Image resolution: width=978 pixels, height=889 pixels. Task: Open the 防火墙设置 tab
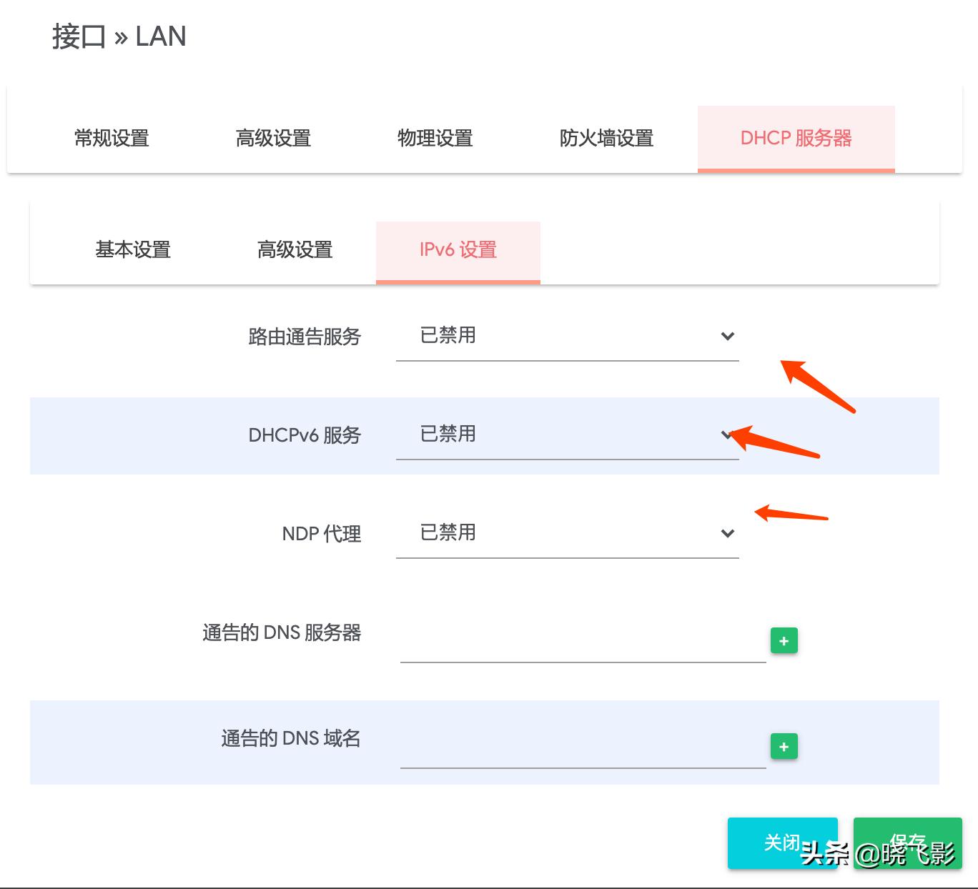(606, 138)
